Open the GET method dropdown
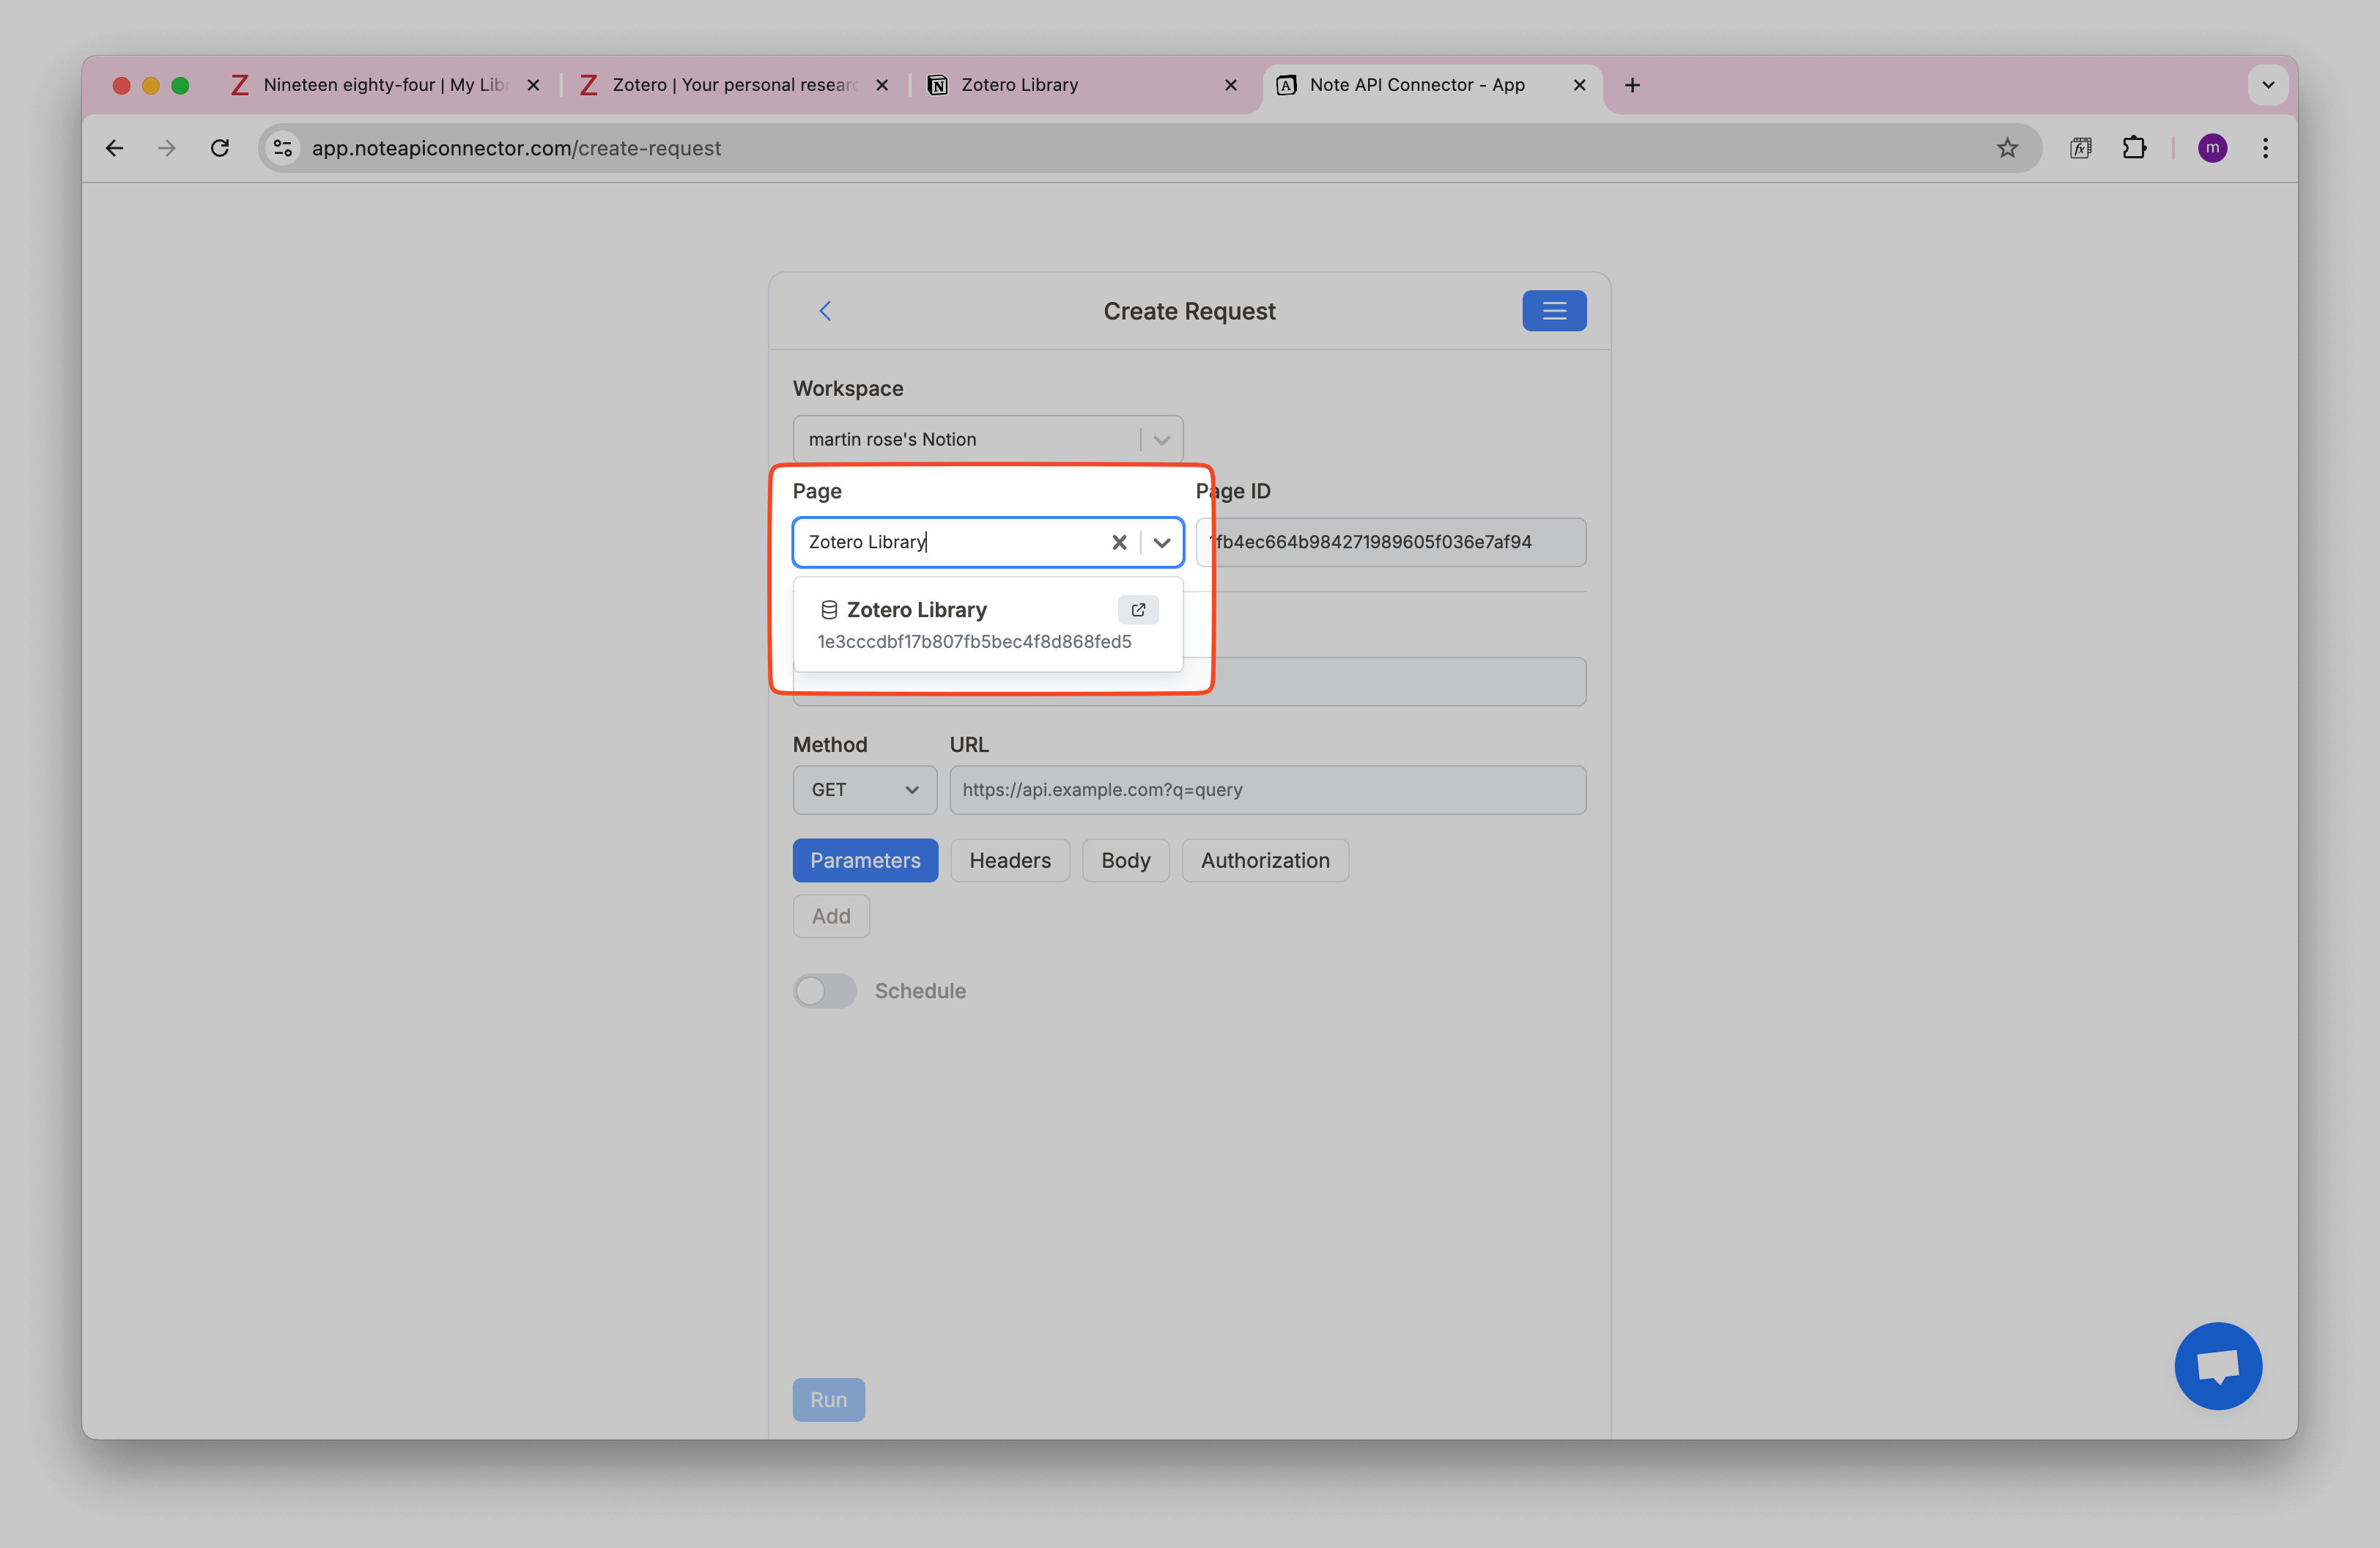The image size is (2380, 1548). pyautogui.click(x=864, y=790)
